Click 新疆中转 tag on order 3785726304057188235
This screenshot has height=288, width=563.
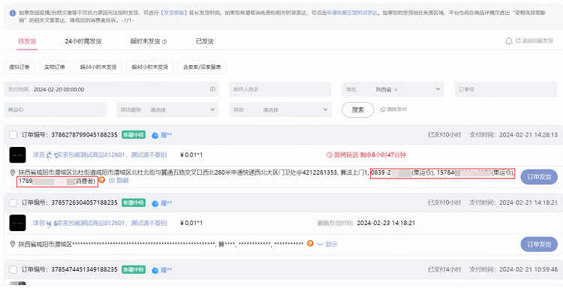[x=134, y=202]
